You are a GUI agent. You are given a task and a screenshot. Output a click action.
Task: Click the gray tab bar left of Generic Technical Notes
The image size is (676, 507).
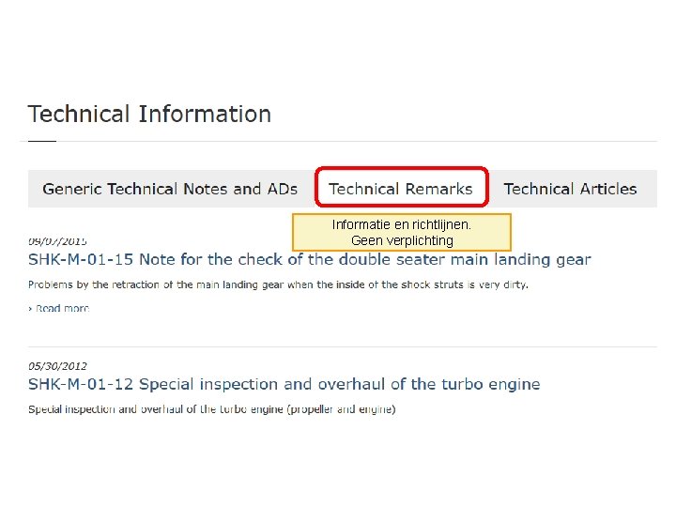click(34, 189)
